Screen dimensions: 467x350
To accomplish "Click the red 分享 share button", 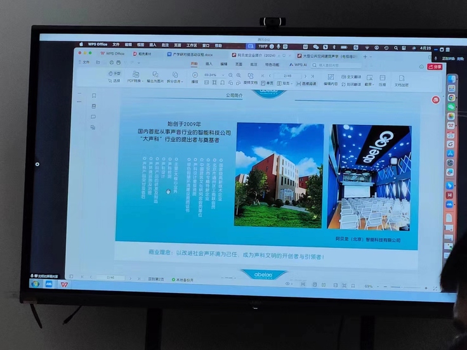I will point(435,67).
